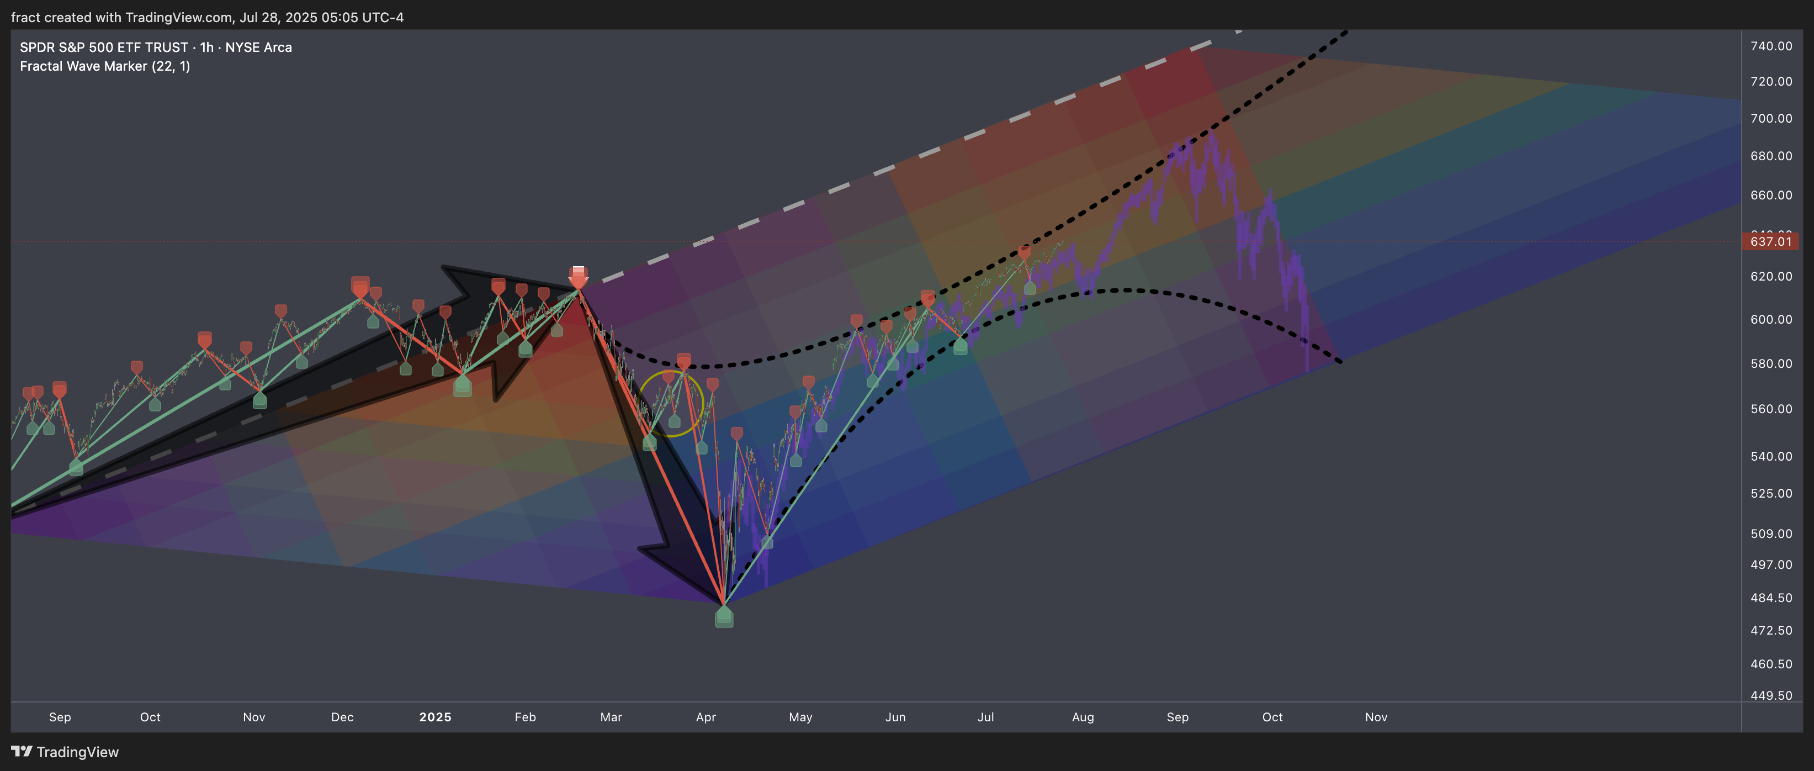Click the Oct 2025 time axis label right of Aug
1814x771 pixels.
[1272, 717]
